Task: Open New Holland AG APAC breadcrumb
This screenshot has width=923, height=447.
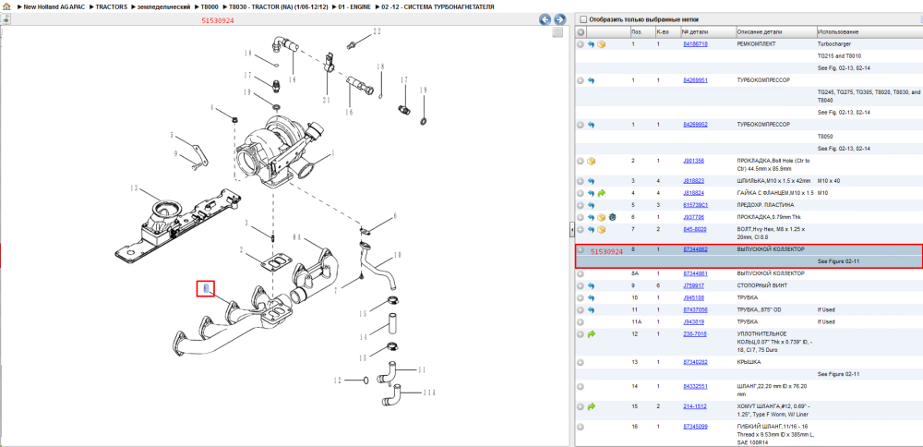Action: pos(56,6)
